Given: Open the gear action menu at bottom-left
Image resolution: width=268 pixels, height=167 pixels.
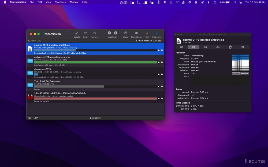Looking at the screenshot, I should pyautogui.click(x=29, y=118).
